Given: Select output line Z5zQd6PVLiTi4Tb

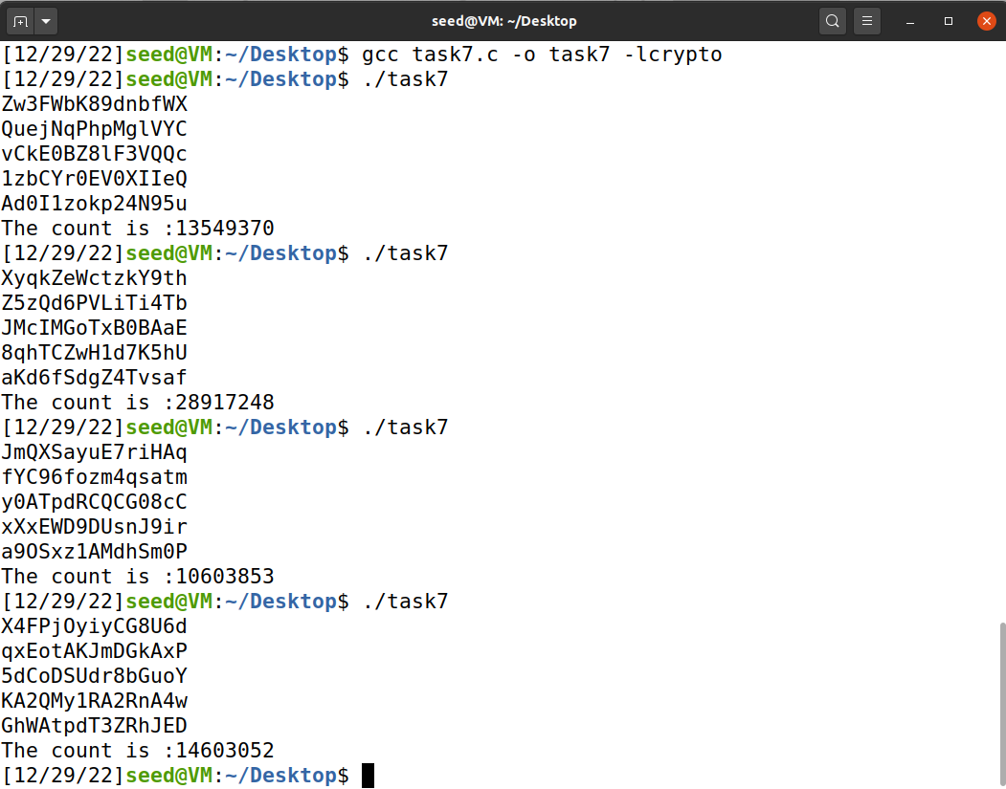Looking at the screenshot, I should (95, 303).
